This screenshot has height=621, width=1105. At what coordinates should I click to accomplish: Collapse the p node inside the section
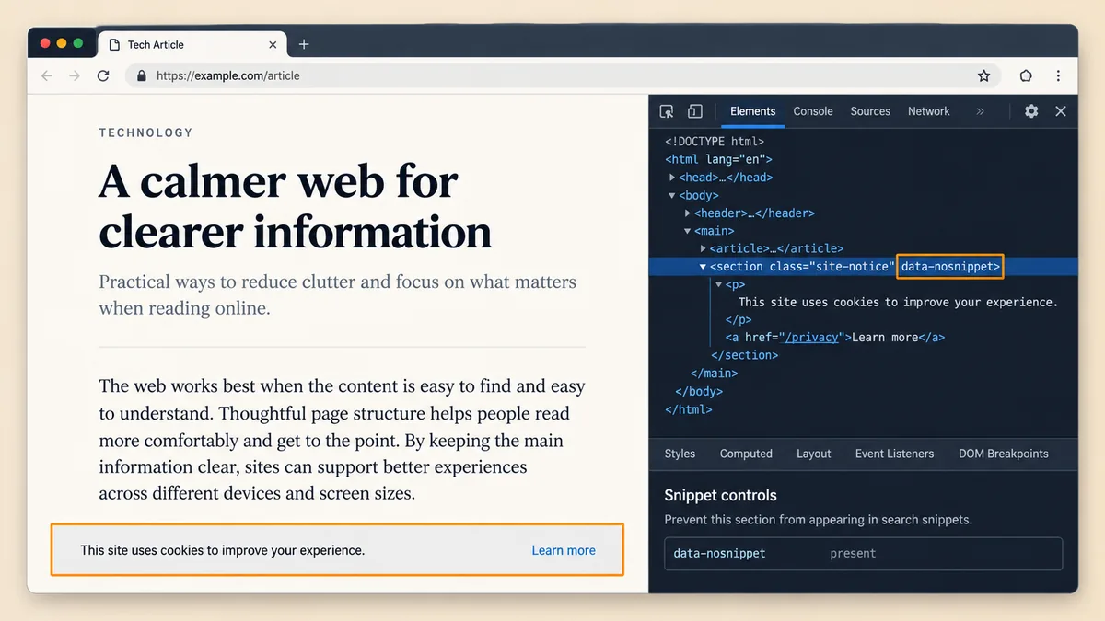(x=719, y=285)
